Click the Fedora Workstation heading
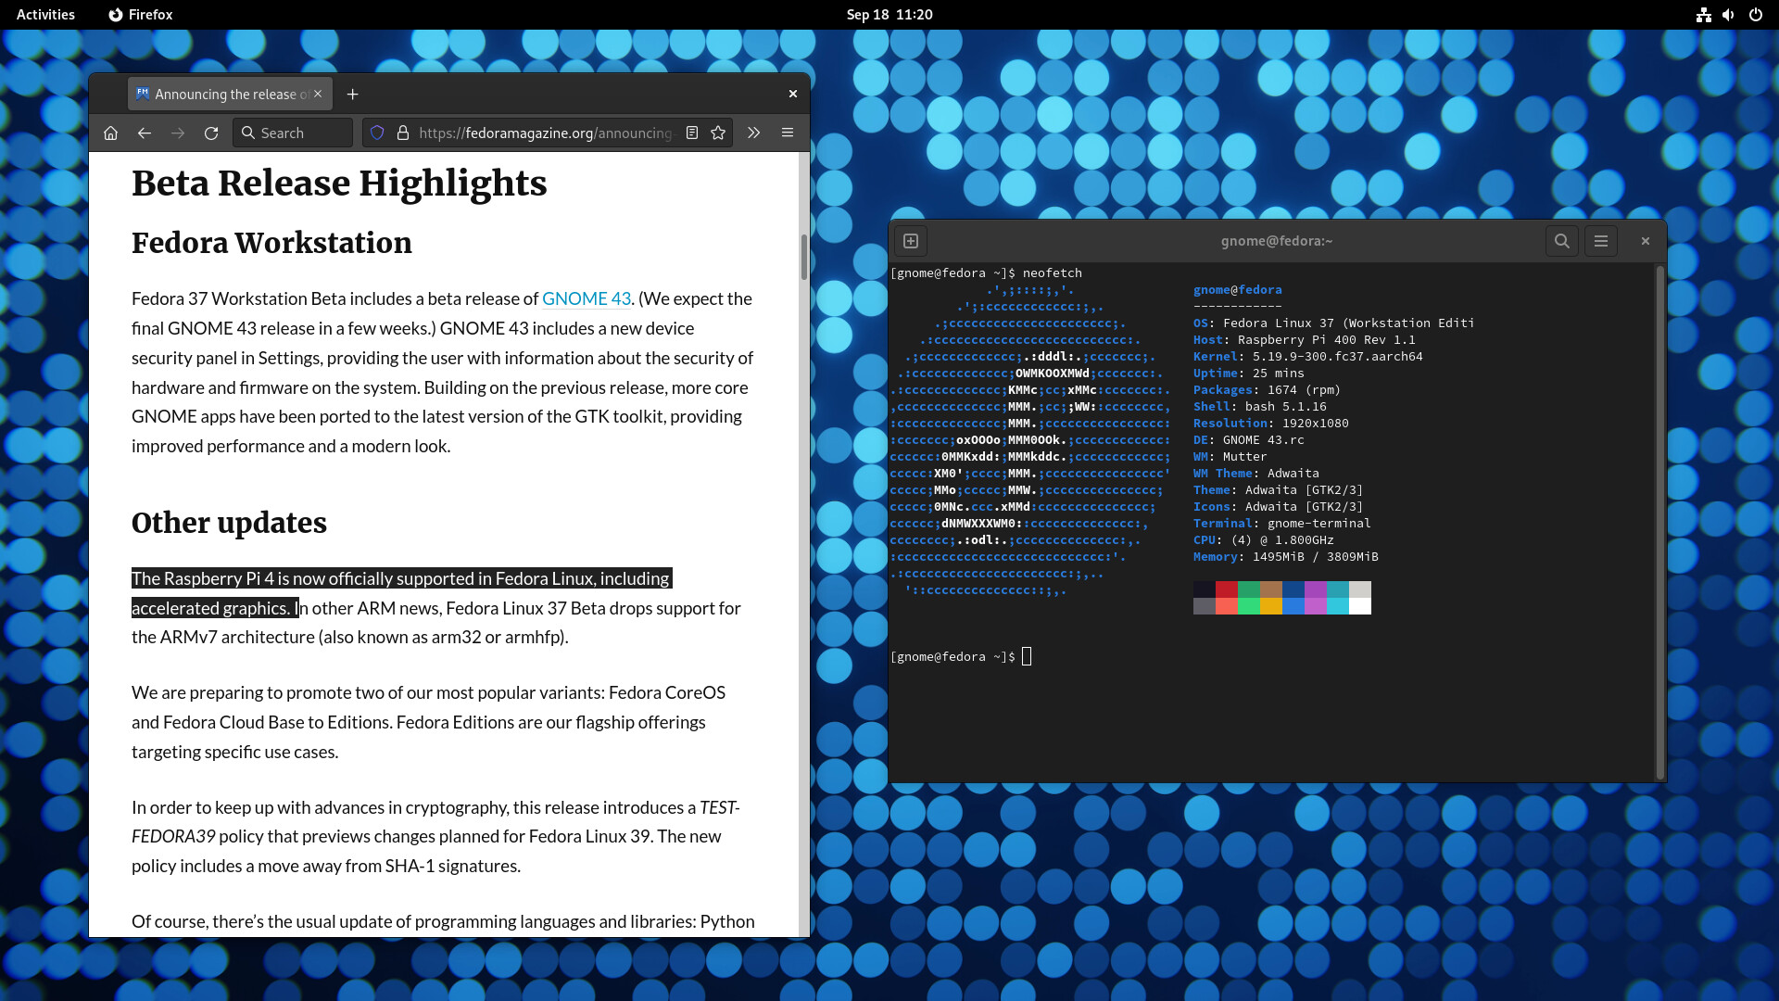 [x=271, y=243]
